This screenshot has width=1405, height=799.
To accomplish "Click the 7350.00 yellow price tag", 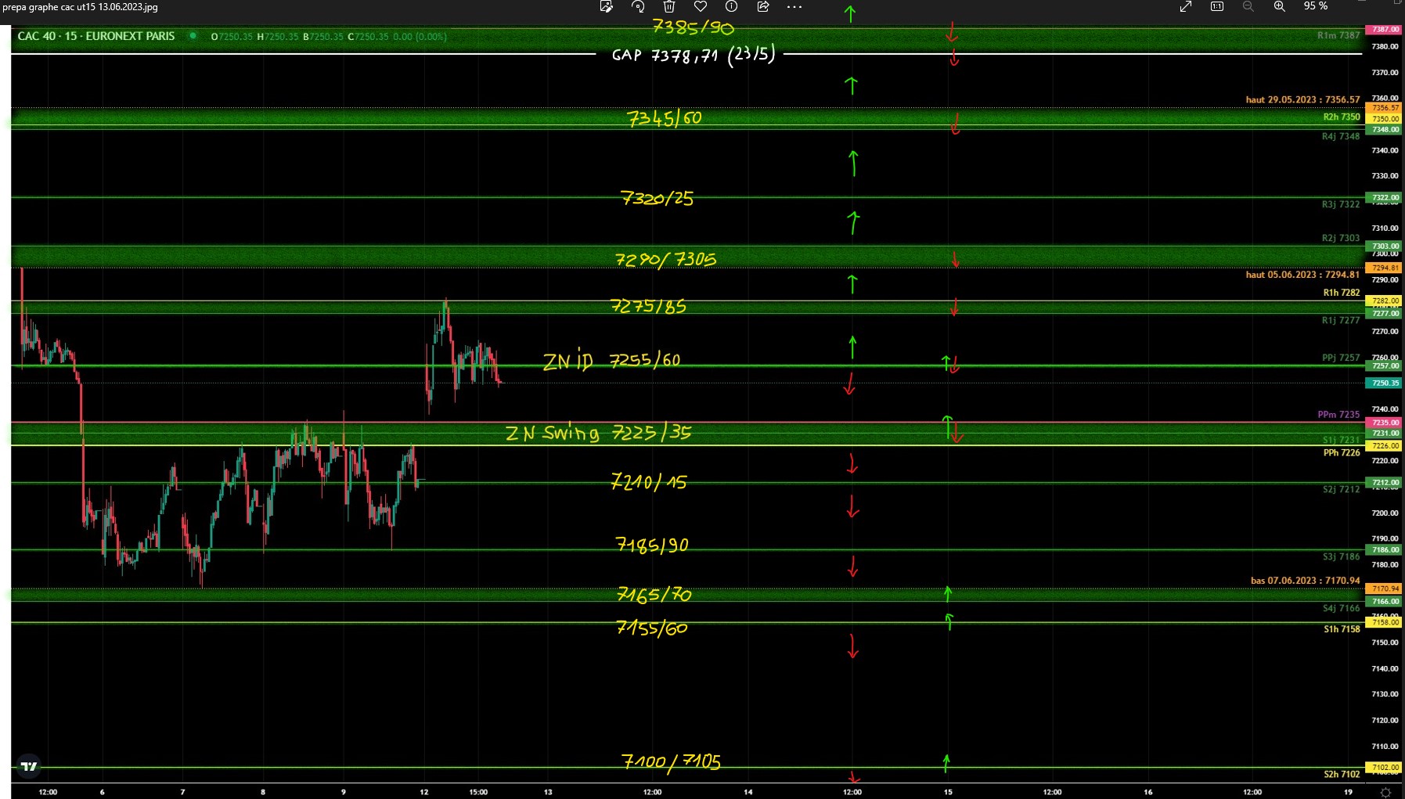I will (1385, 119).
